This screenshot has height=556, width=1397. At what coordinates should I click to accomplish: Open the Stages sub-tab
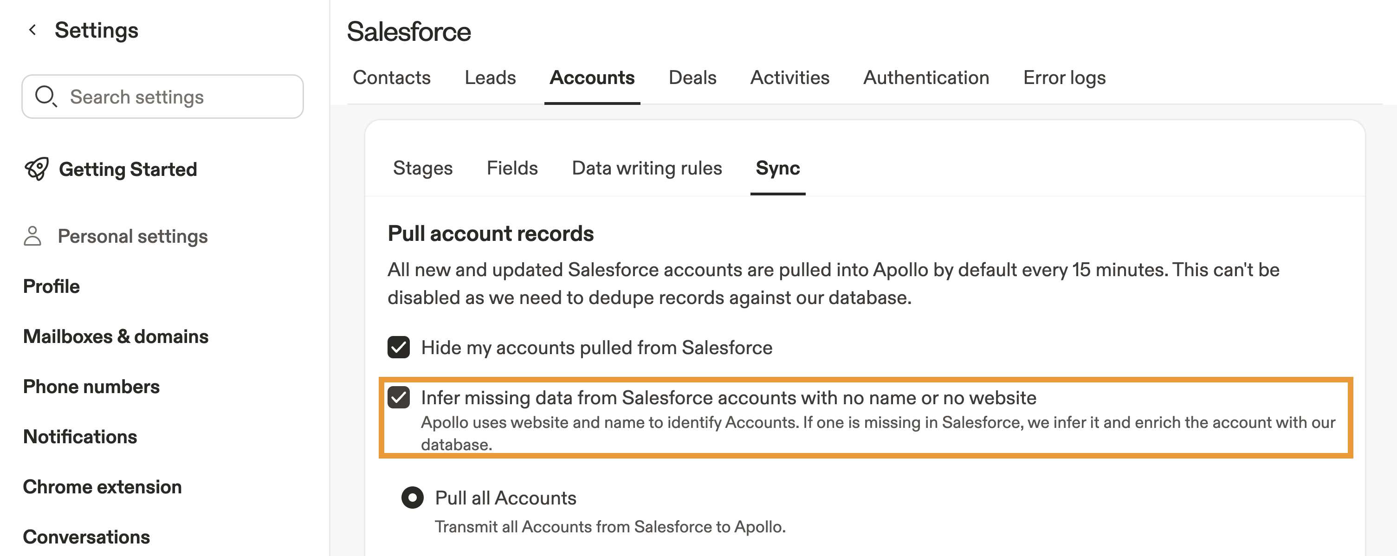(x=422, y=168)
